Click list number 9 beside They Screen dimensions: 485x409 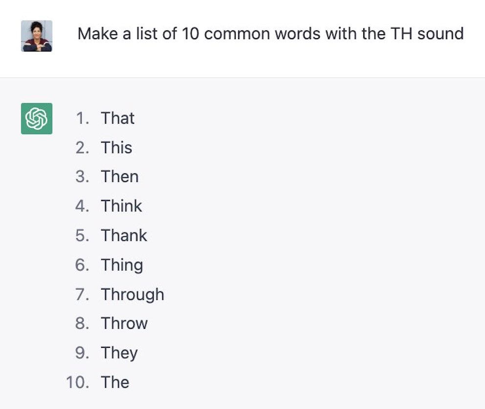click(82, 353)
